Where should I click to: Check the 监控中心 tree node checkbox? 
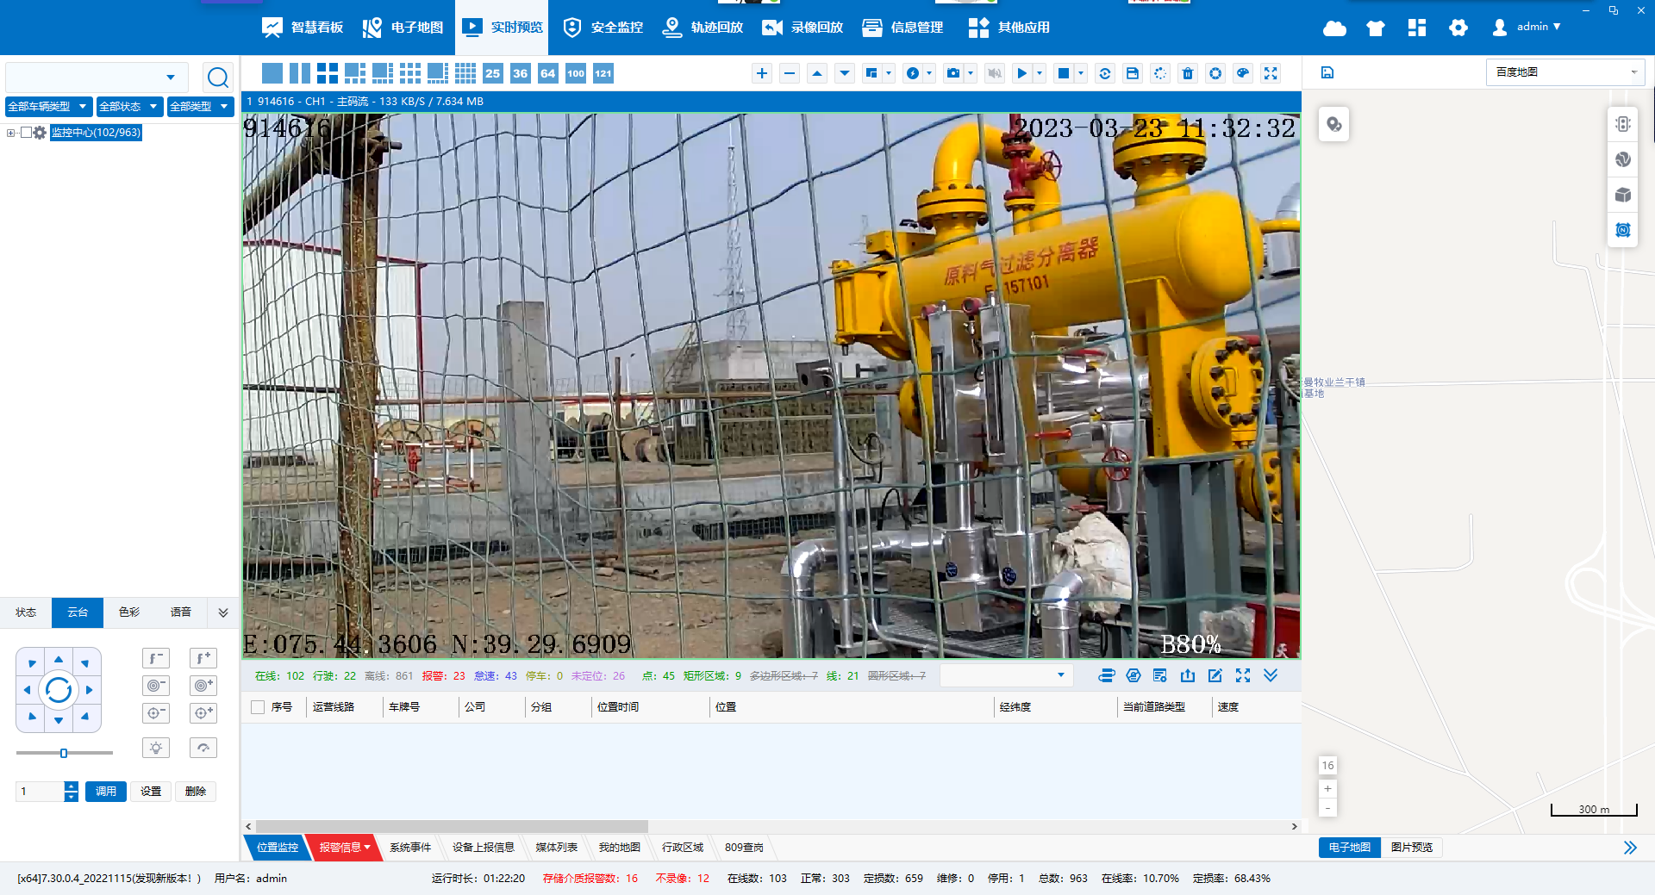(x=26, y=133)
